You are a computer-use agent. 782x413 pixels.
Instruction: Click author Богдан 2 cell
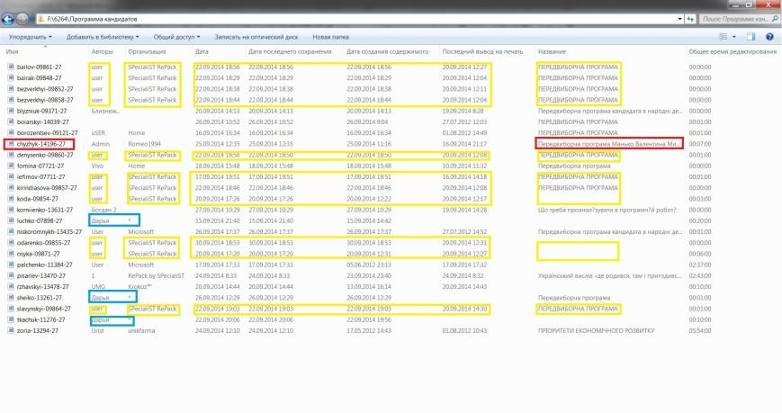[103, 210]
